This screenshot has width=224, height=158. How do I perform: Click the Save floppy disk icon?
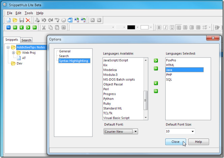pos(22,20)
